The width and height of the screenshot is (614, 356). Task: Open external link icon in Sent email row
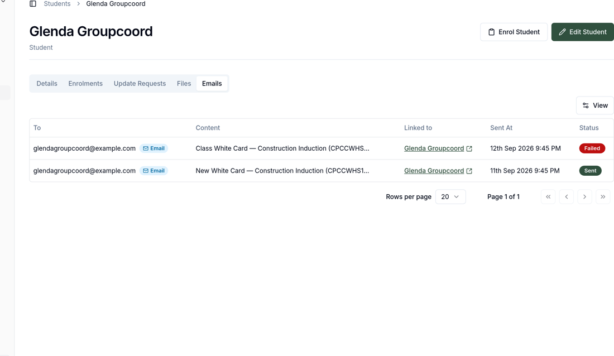(x=469, y=171)
